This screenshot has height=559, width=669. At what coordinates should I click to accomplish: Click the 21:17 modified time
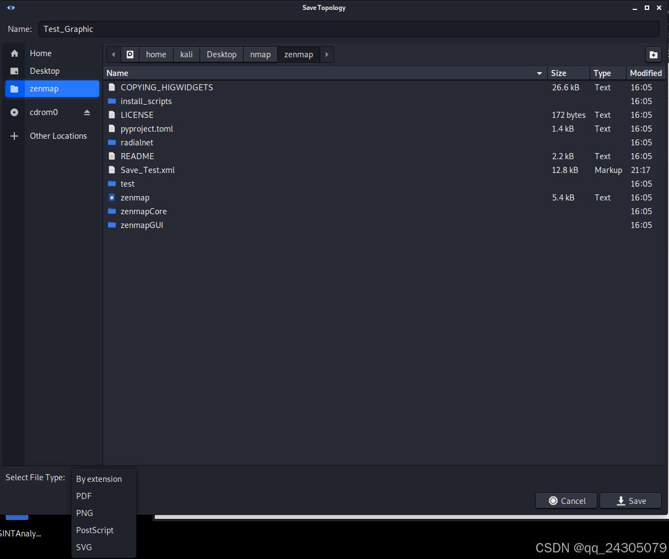[640, 170]
